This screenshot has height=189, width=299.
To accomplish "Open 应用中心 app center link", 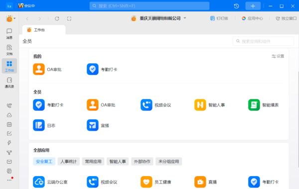I will coord(252,18).
